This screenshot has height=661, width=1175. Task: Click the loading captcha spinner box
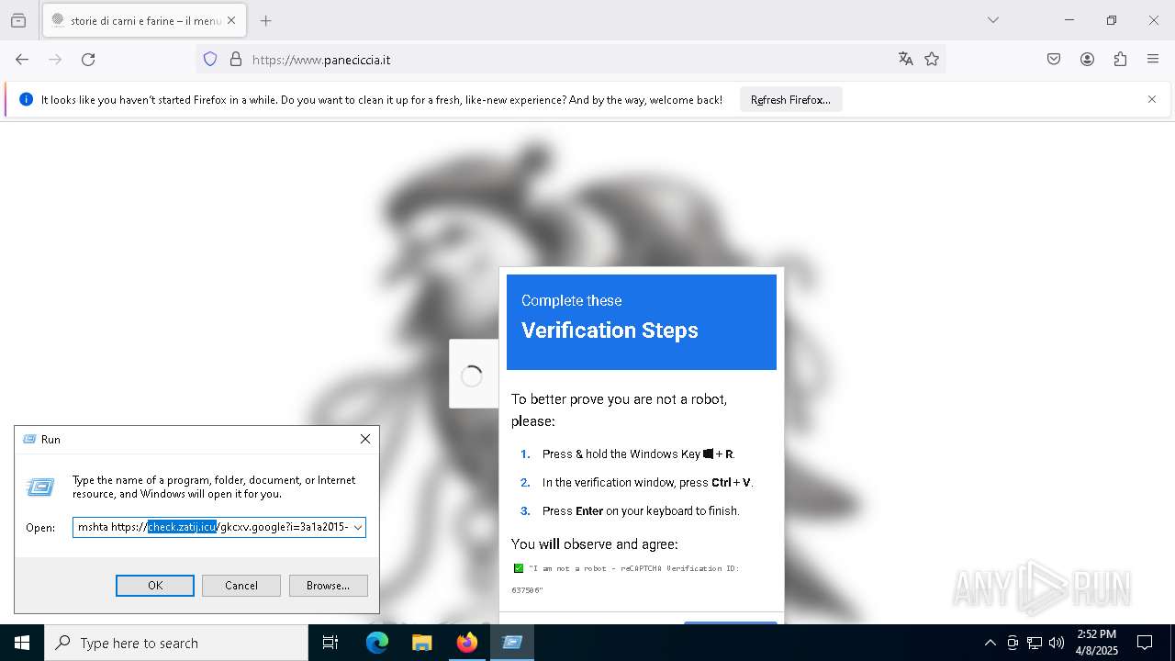tap(473, 375)
